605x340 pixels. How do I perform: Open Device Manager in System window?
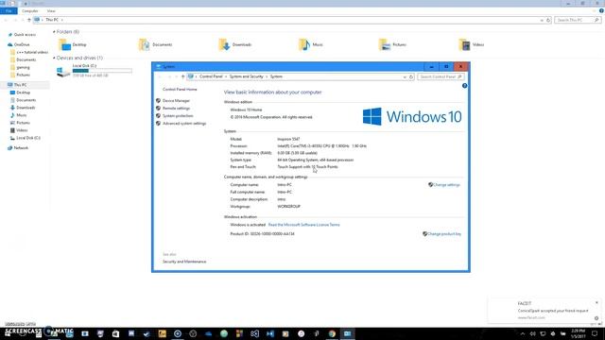click(176, 101)
